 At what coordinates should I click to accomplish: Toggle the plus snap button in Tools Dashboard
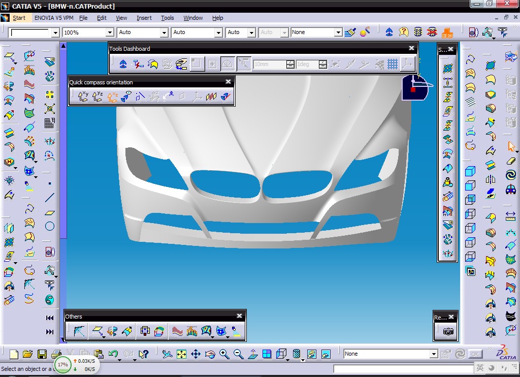click(212, 64)
